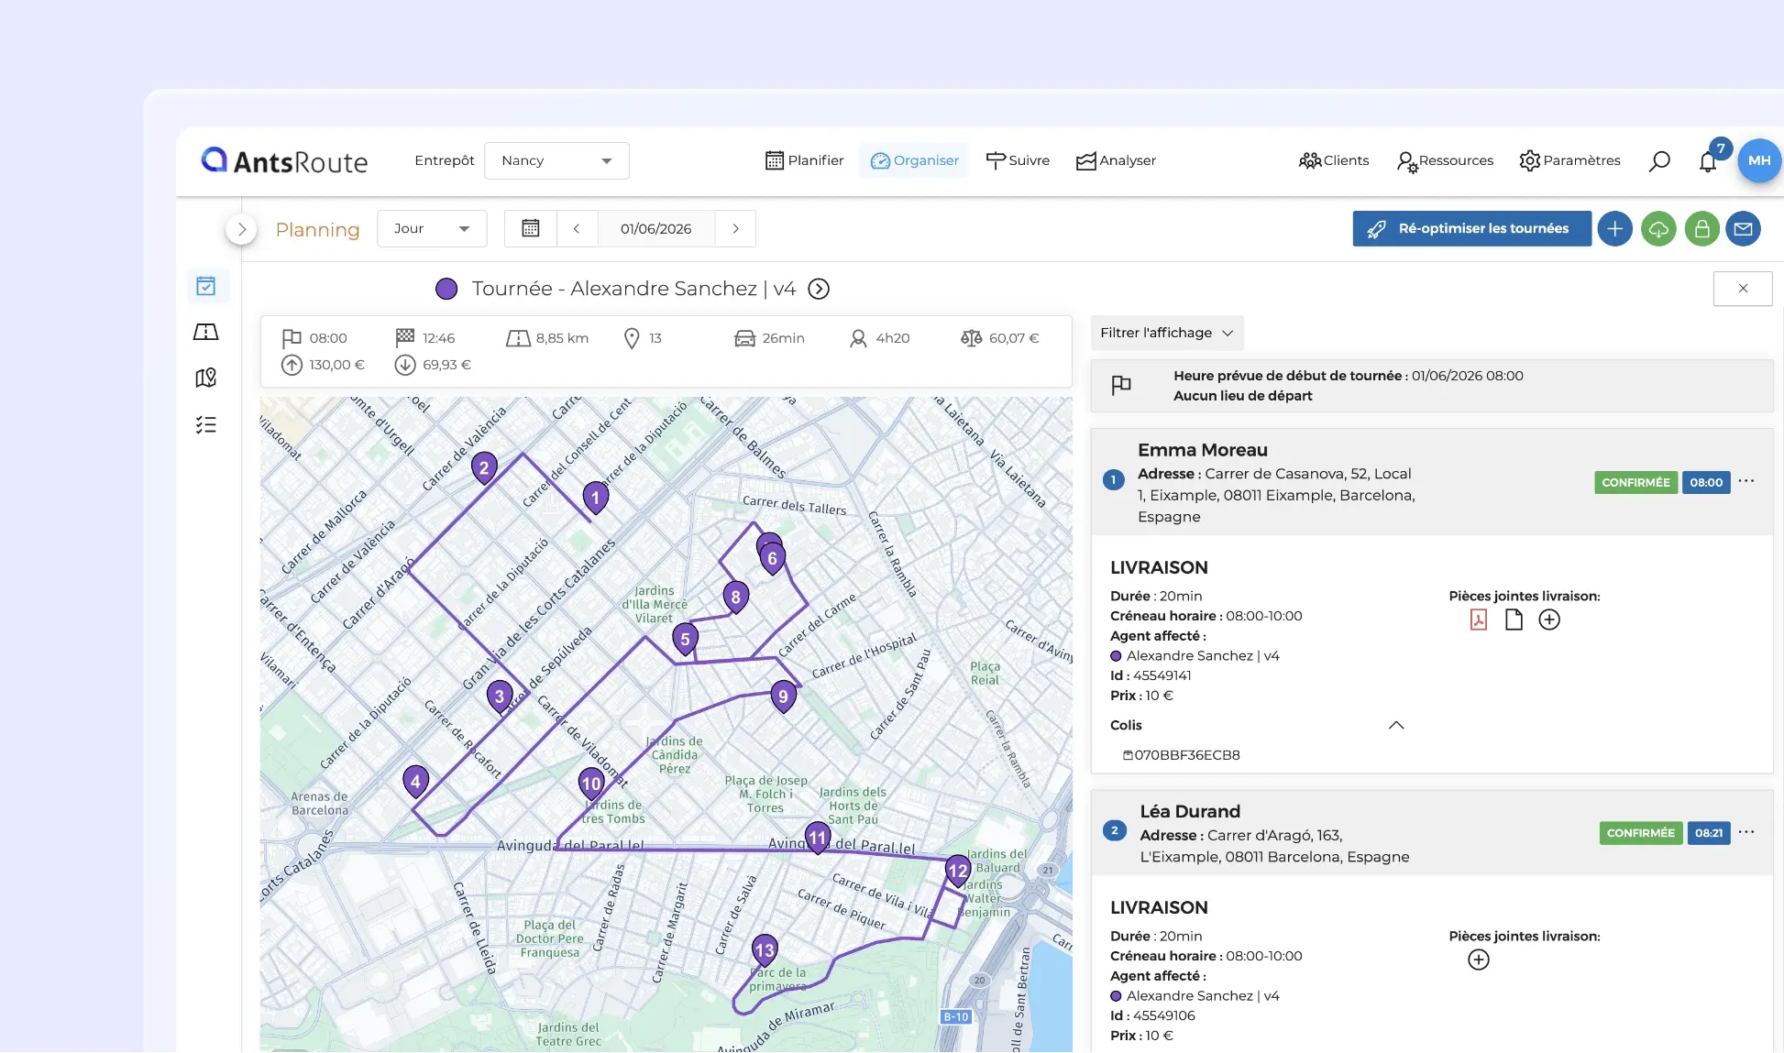Select the checklist sidebar icon
The width and height of the screenshot is (1784, 1053).
click(206, 424)
